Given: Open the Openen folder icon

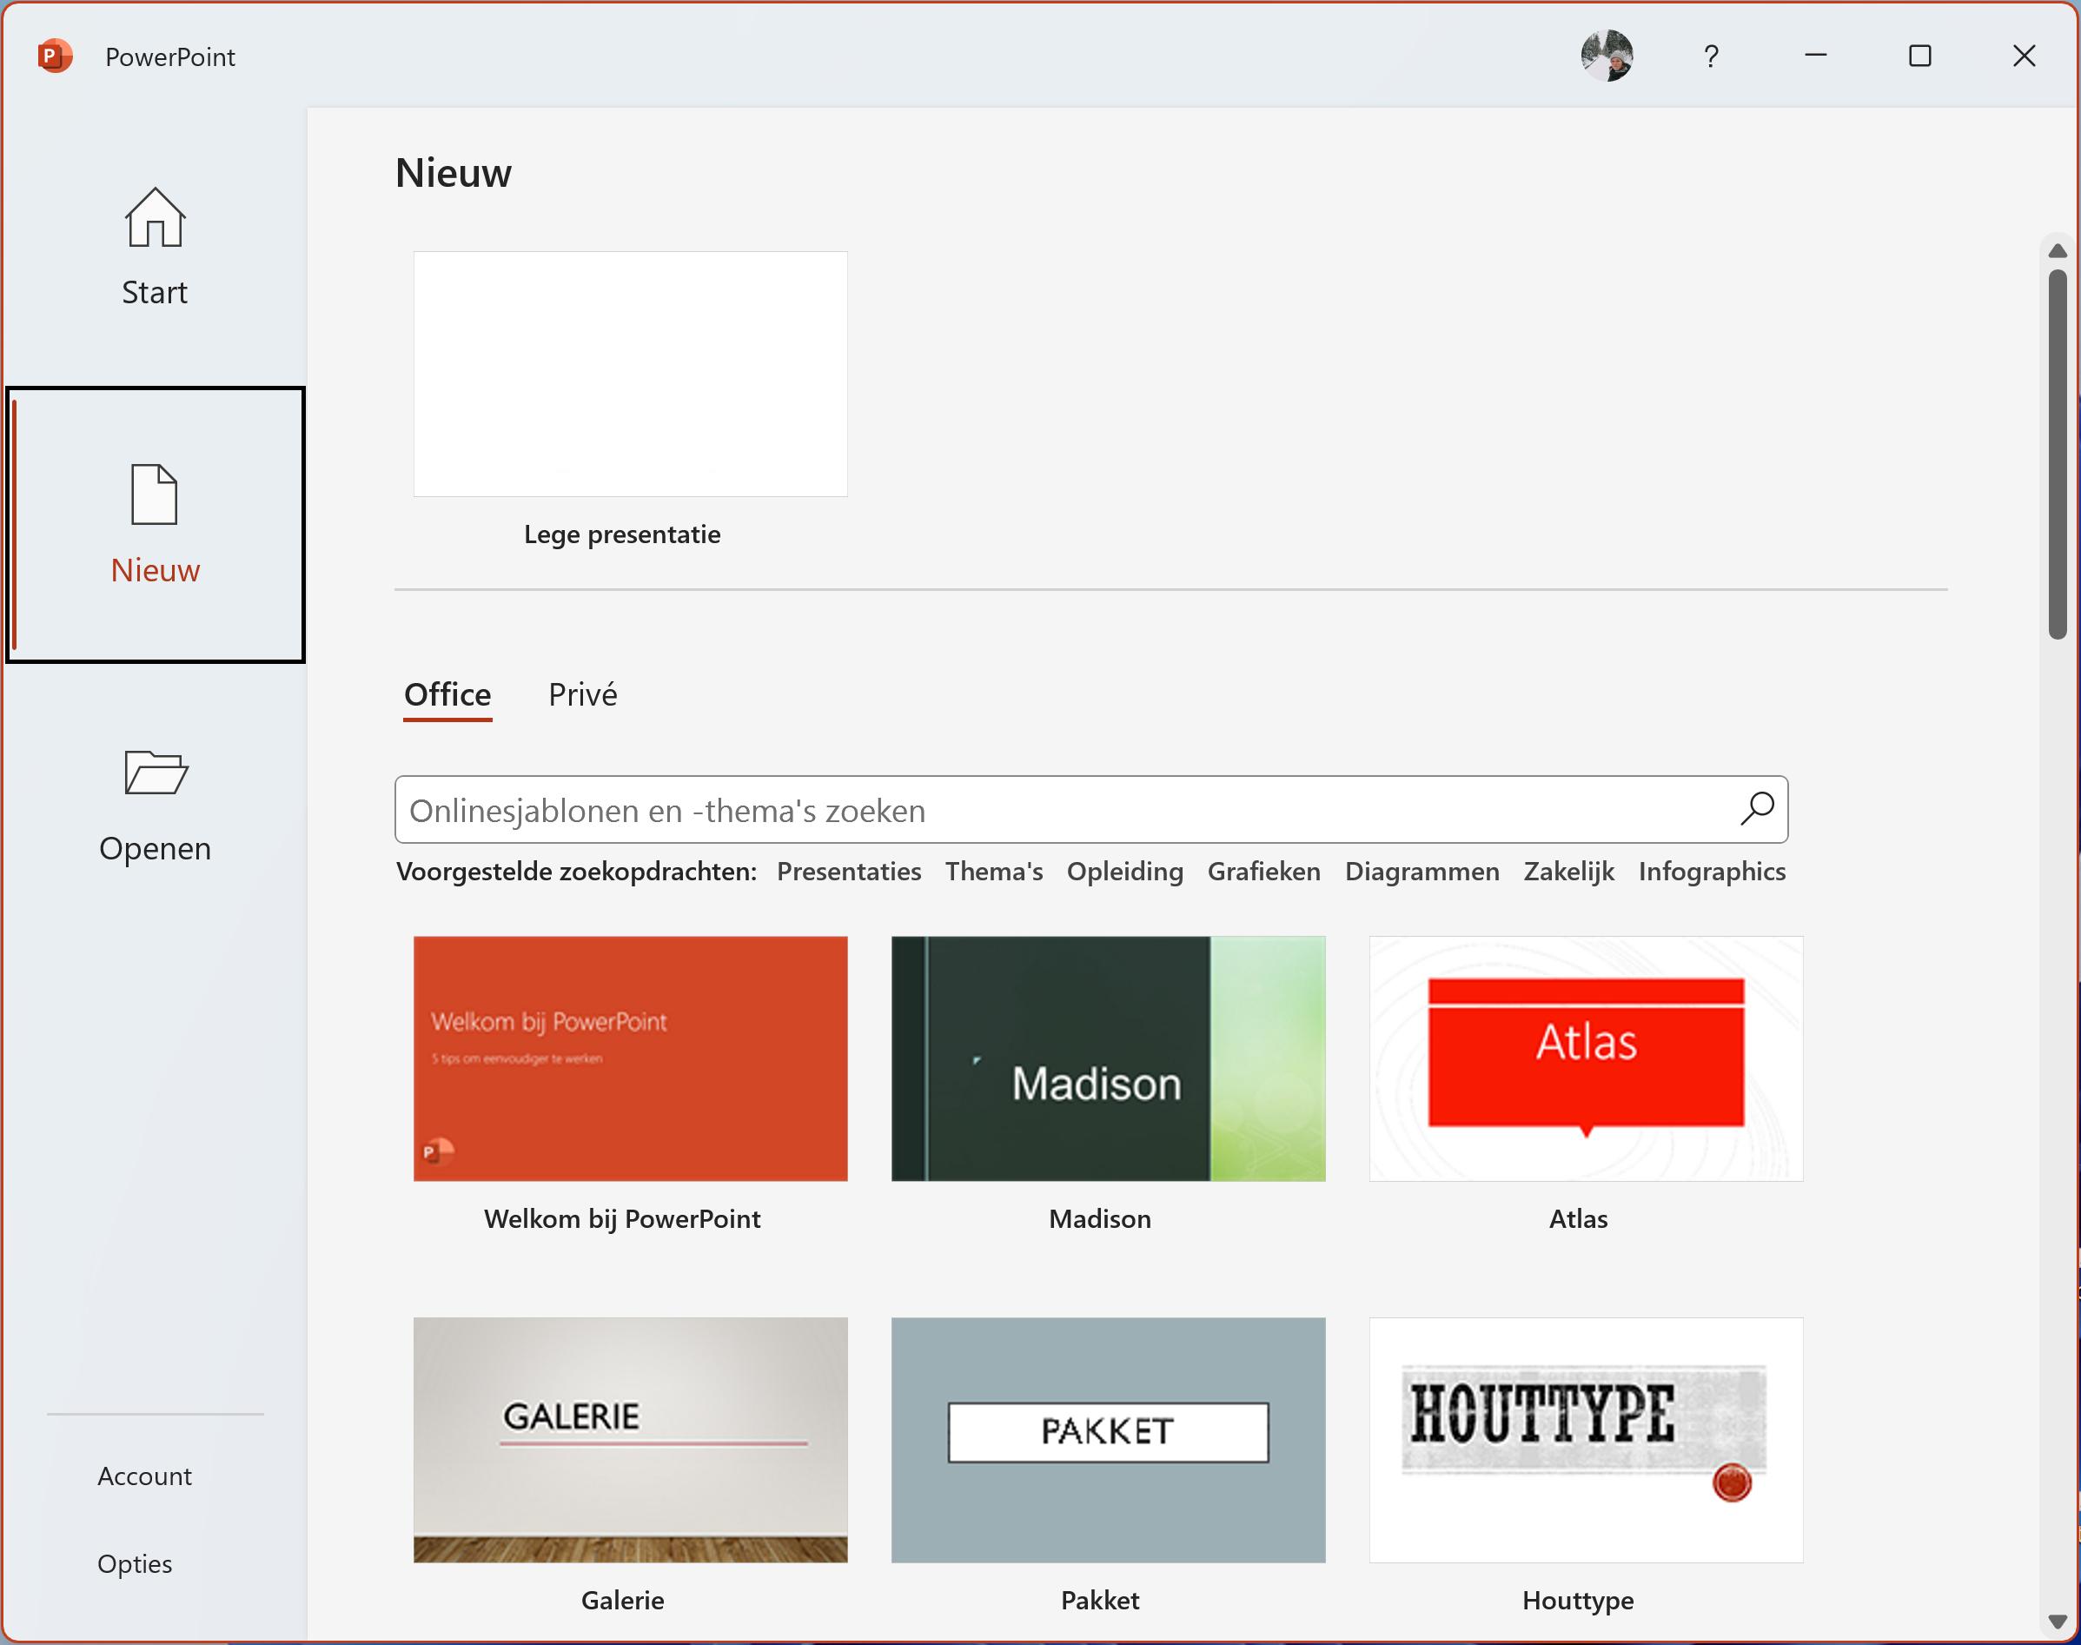Looking at the screenshot, I should point(155,773).
